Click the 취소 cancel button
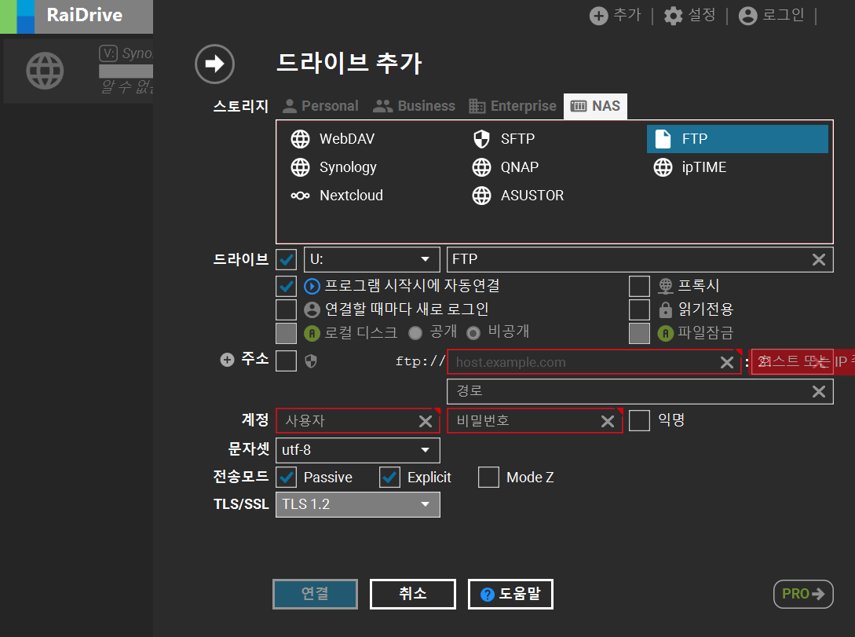 point(413,594)
